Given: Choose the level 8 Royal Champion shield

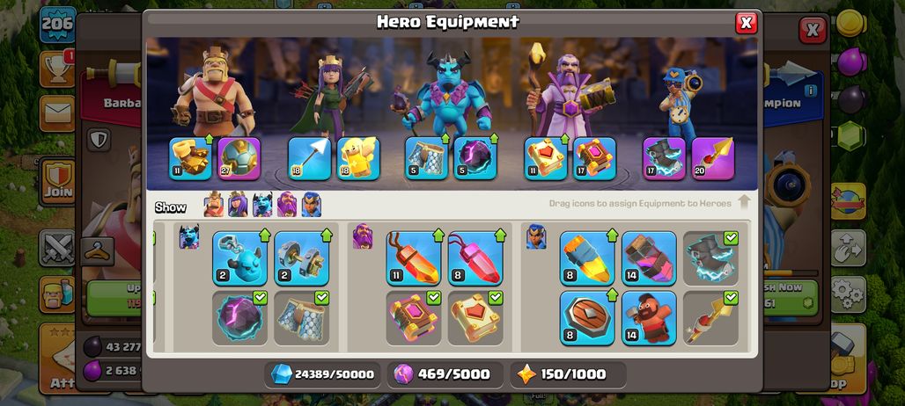Looking at the screenshot, I should point(587,318).
